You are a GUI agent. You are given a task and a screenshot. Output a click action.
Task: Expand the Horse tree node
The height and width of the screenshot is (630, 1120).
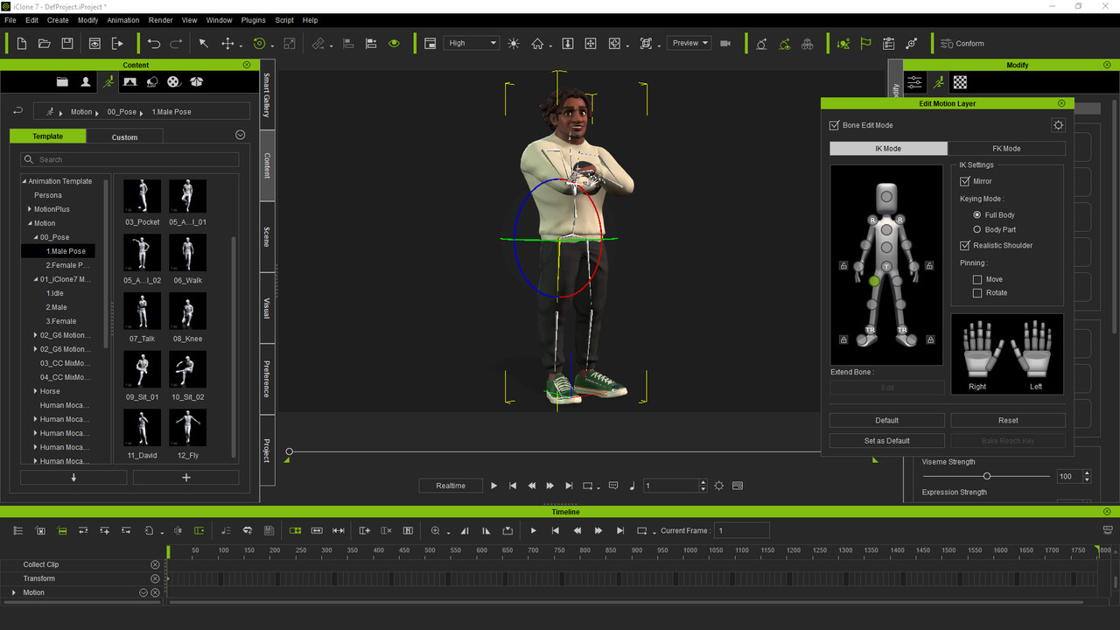click(x=36, y=391)
